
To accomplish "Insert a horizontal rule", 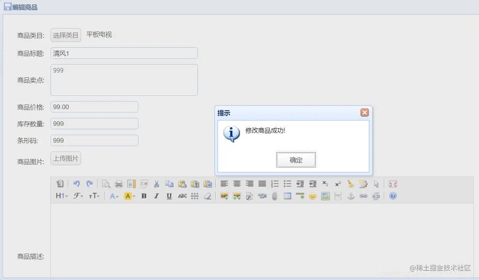I will [300, 196].
